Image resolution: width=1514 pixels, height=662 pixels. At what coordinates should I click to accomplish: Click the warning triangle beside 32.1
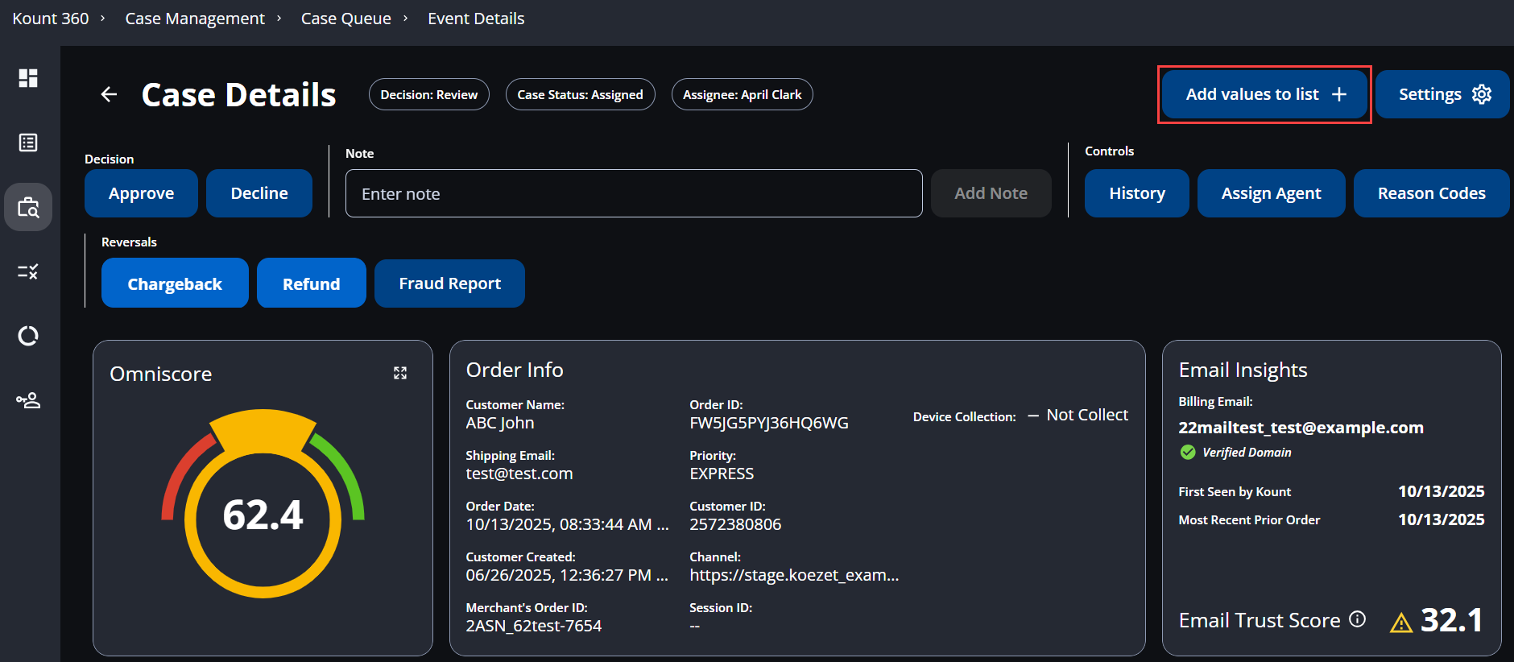[x=1401, y=623]
